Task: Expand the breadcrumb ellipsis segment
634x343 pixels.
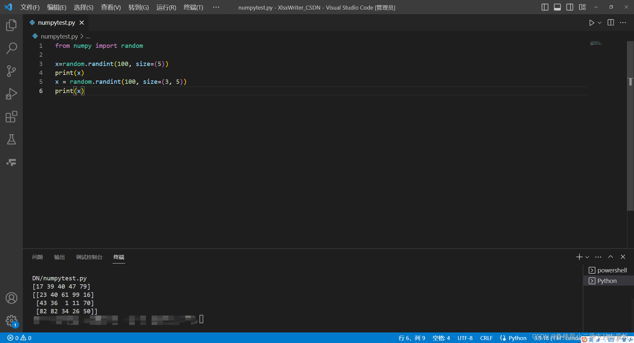Action: pyautogui.click(x=88, y=37)
